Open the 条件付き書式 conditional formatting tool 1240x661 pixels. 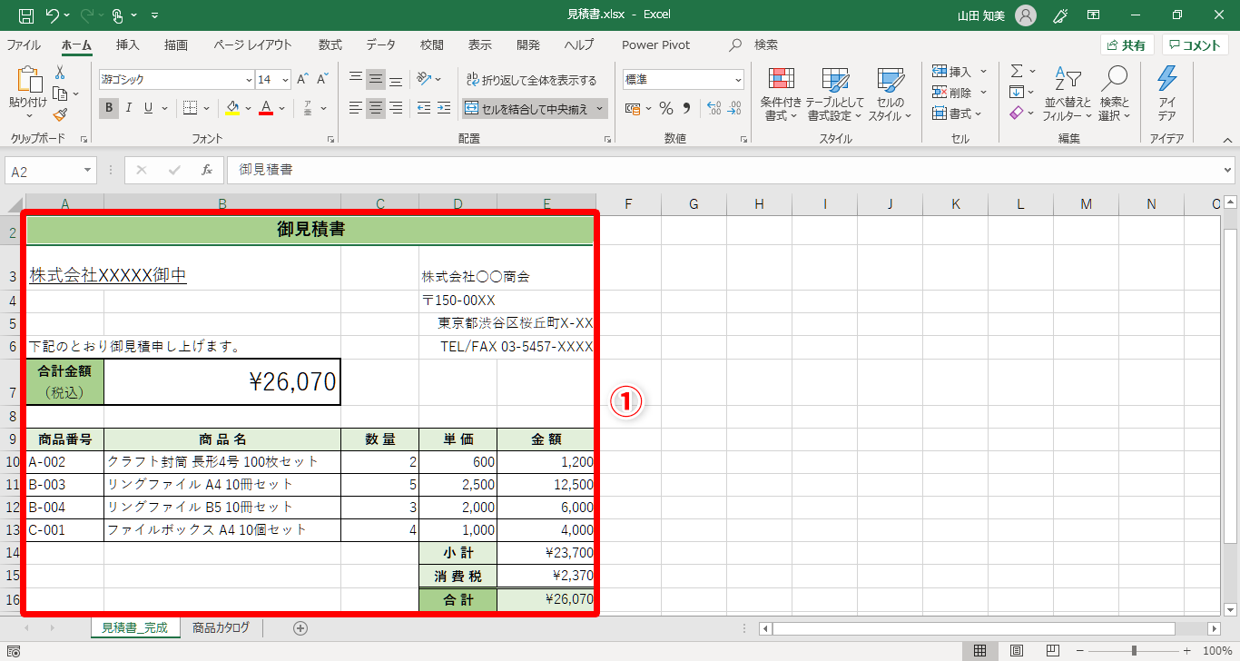pos(782,94)
